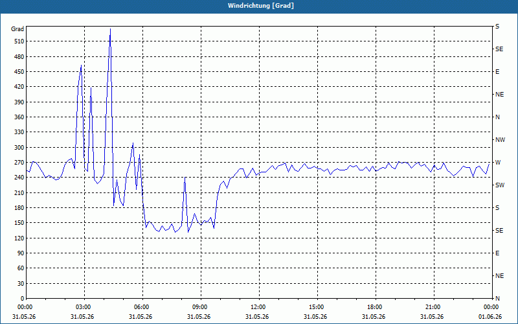Click the 420 y-axis value
Image resolution: width=518 pixels, height=324 pixels.
tap(19, 87)
